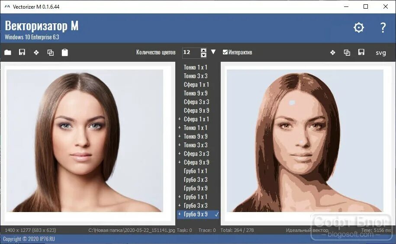Viewport: 396px width, 244px height.
Task: Open help question mark
Action: (x=383, y=28)
